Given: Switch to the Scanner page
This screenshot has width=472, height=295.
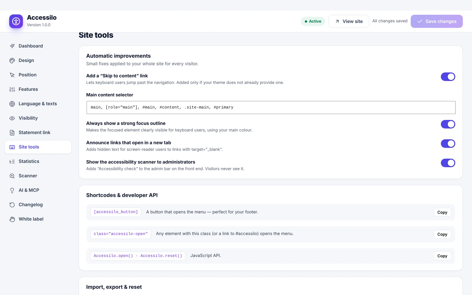Looking at the screenshot, I should coord(38,176).
